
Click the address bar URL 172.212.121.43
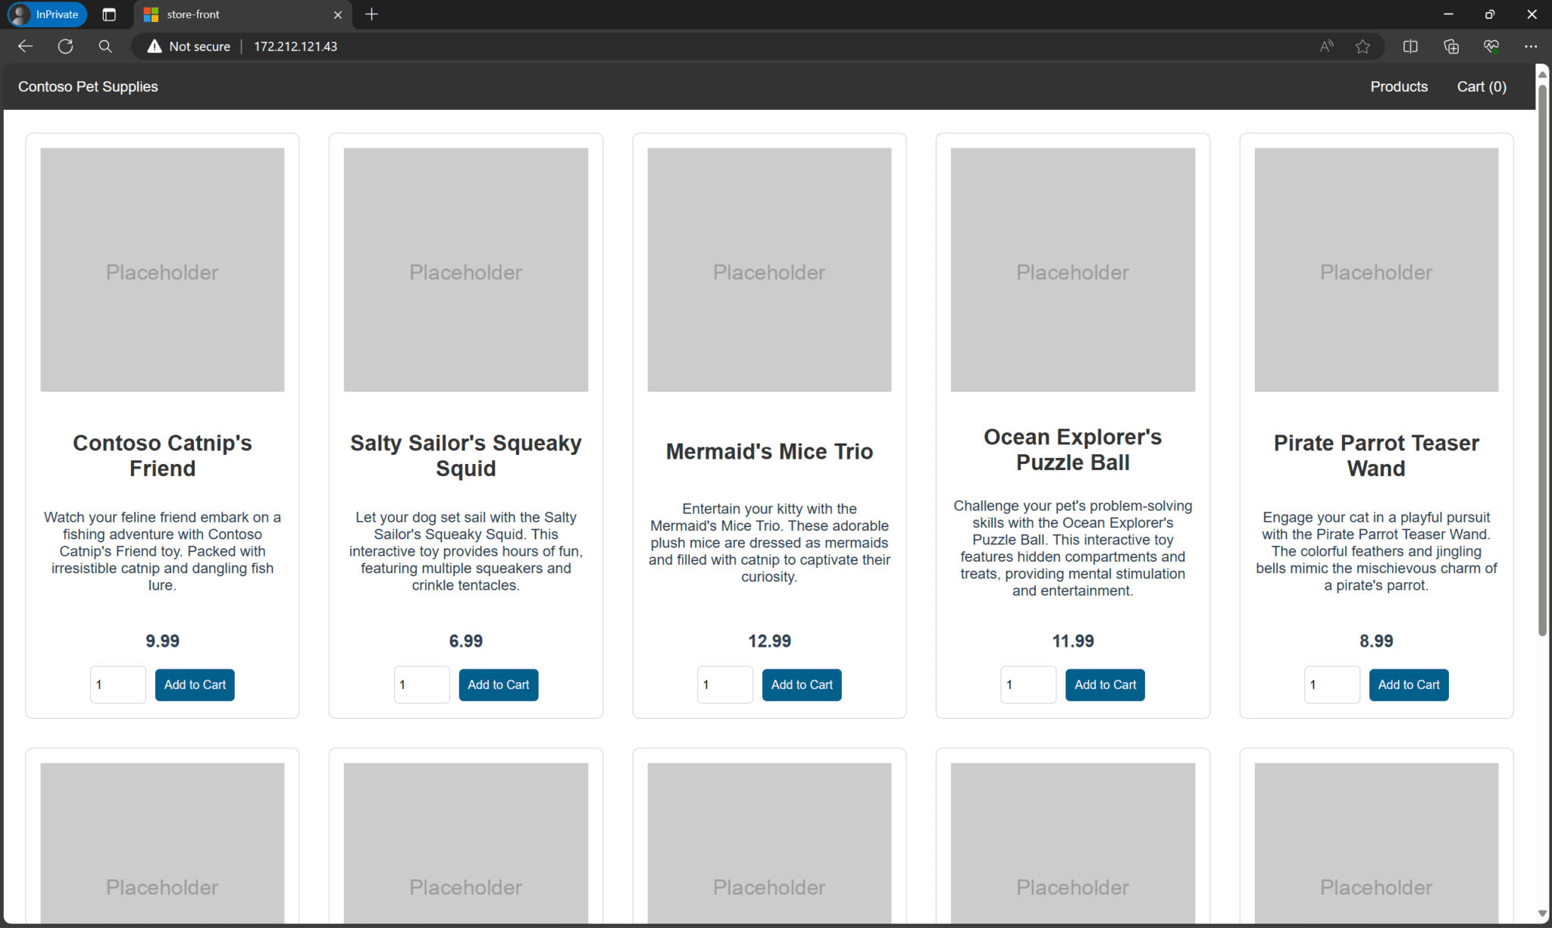[x=296, y=46]
